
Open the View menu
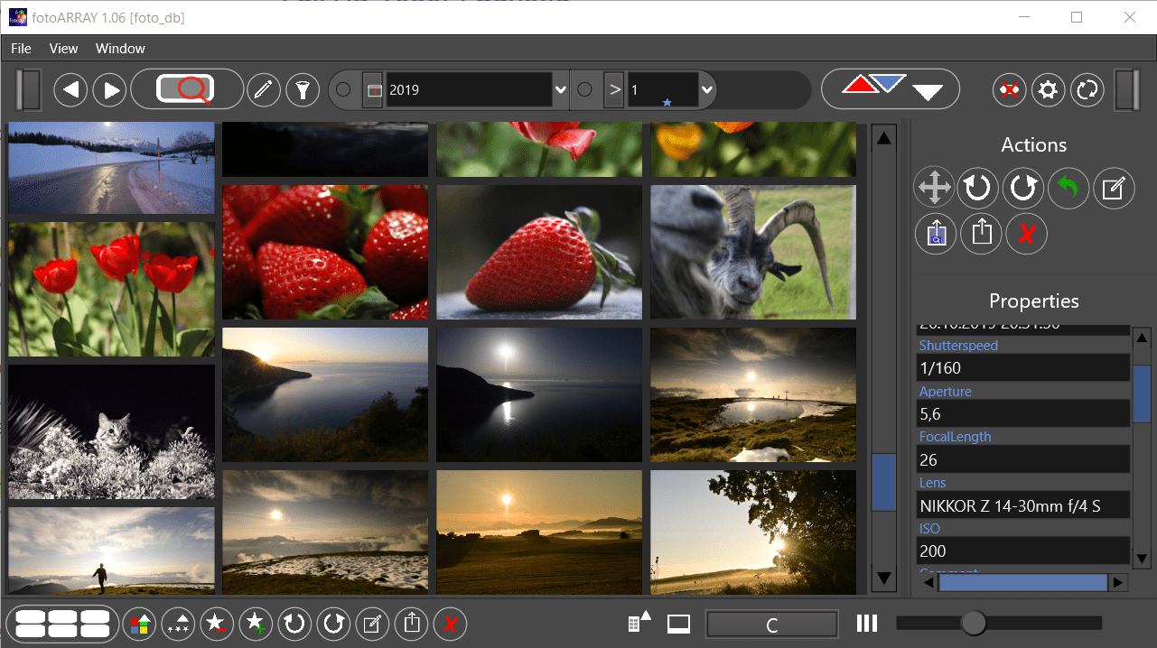click(64, 49)
